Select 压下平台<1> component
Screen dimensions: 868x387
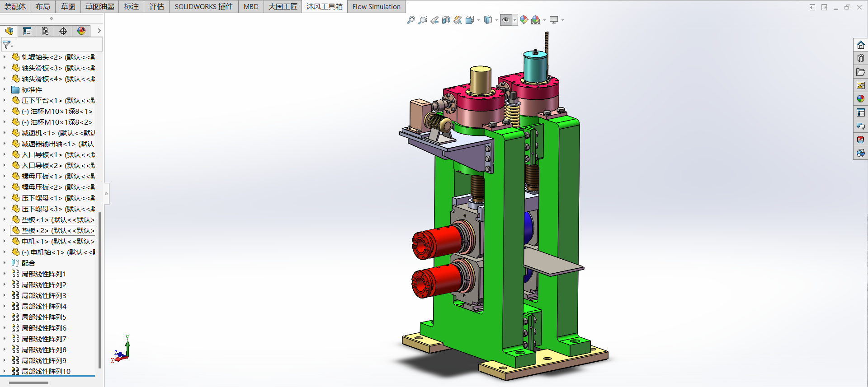pyautogui.click(x=53, y=100)
